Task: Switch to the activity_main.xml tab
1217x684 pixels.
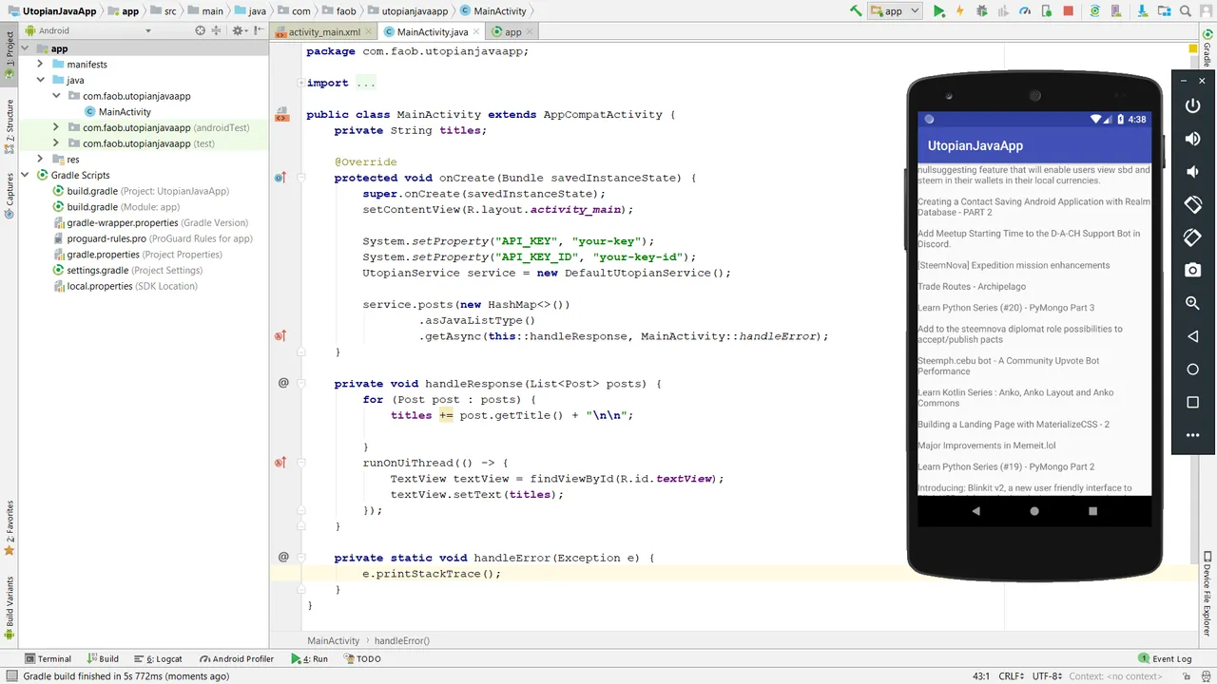Action: pos(324,31)
